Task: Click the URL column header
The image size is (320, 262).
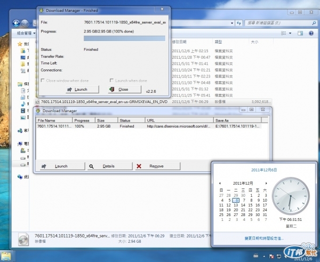Action: [179, 120]
